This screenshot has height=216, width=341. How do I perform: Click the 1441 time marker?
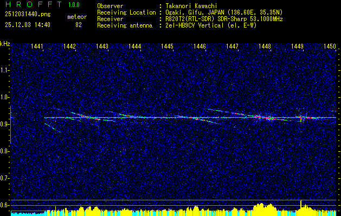pos(37,47)
